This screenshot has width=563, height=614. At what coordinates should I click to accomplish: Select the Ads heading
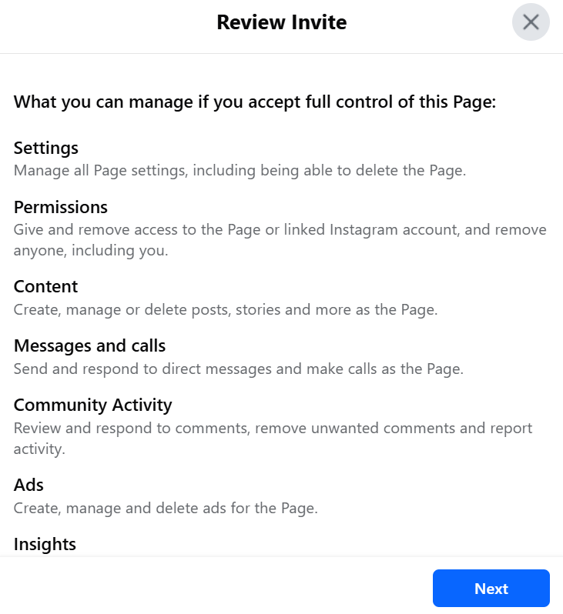pos(28,485)
